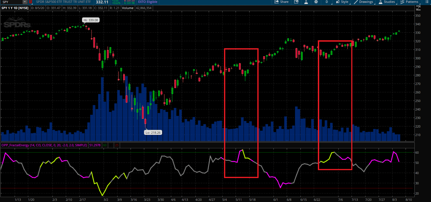Click the 7/6 date on time axis
The image size is (431, 202).
(x=340, y=200)
